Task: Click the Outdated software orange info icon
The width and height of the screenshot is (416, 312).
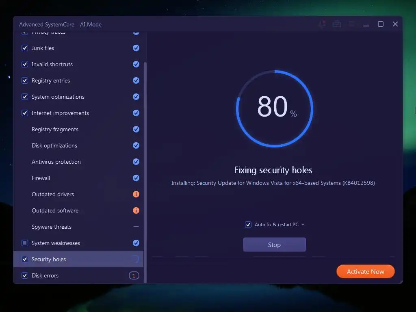Action: (136, 210)
